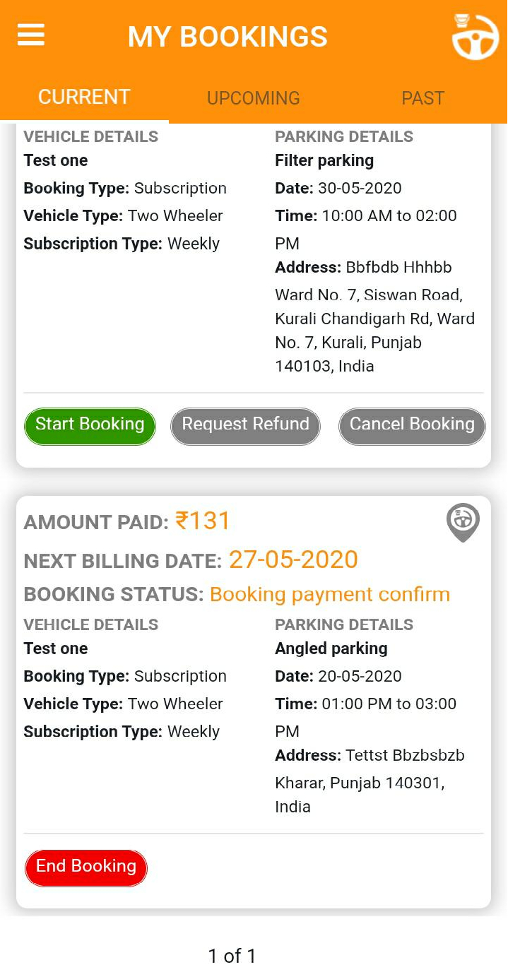The width and height of the screenshot is (508, 972).
Task: Select the ₹131 amount paid value
Action: point(203,521)
